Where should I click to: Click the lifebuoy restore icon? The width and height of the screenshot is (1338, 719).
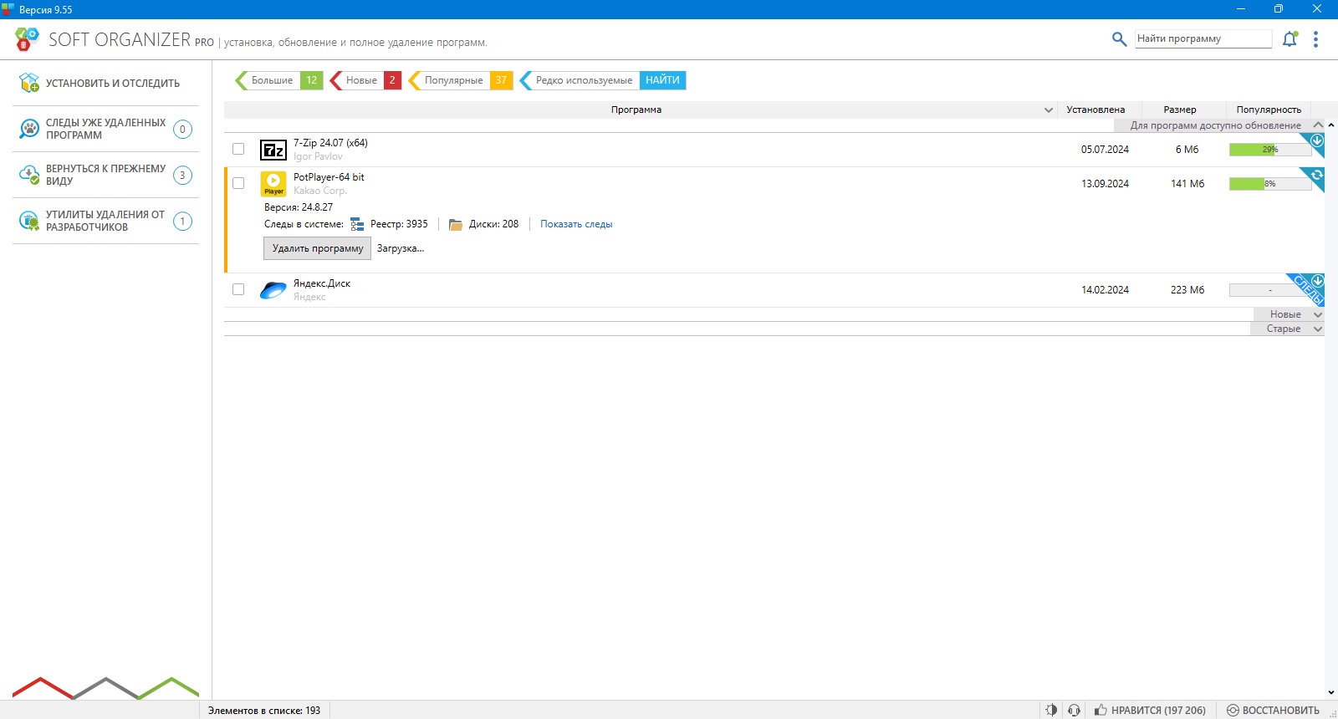point(1233,710)
